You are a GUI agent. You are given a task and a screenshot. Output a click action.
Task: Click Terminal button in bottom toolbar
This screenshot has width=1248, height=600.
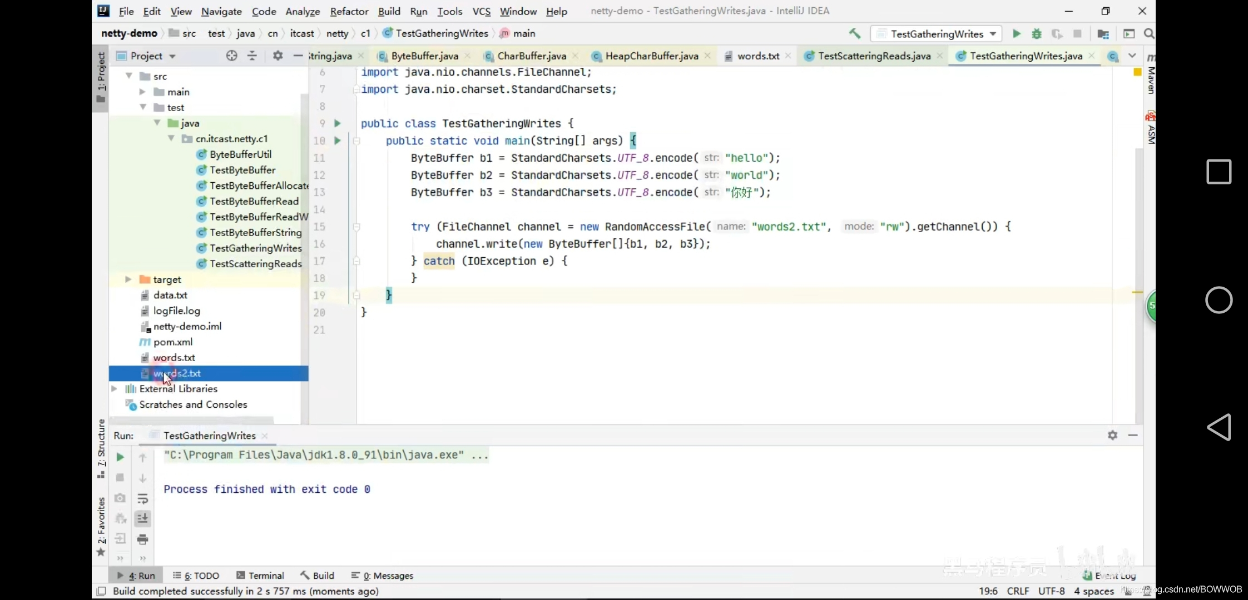[x=266, y=576]
